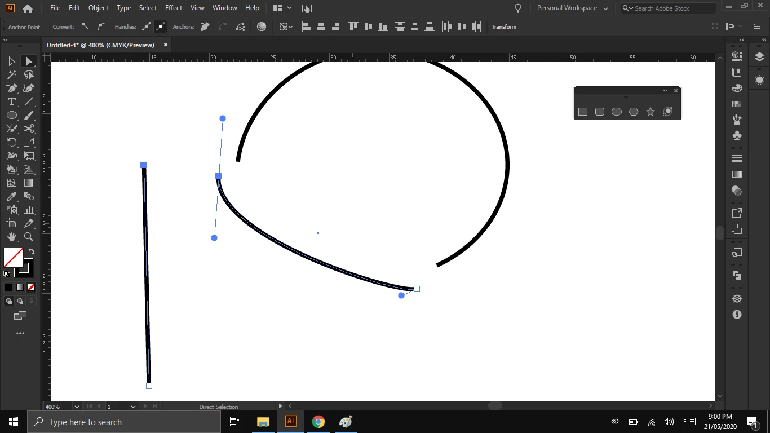
Task: Select the Scale tool
Action: point(29,142)
